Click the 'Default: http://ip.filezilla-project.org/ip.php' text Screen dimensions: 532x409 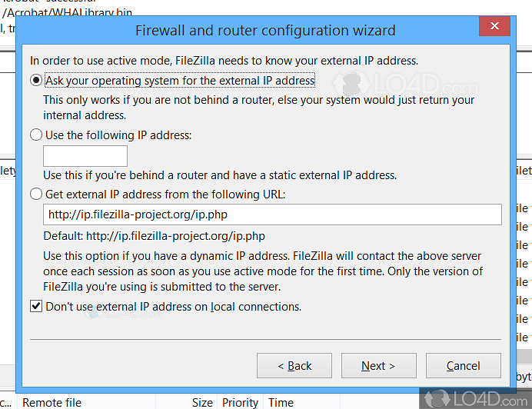coord(154,236)
